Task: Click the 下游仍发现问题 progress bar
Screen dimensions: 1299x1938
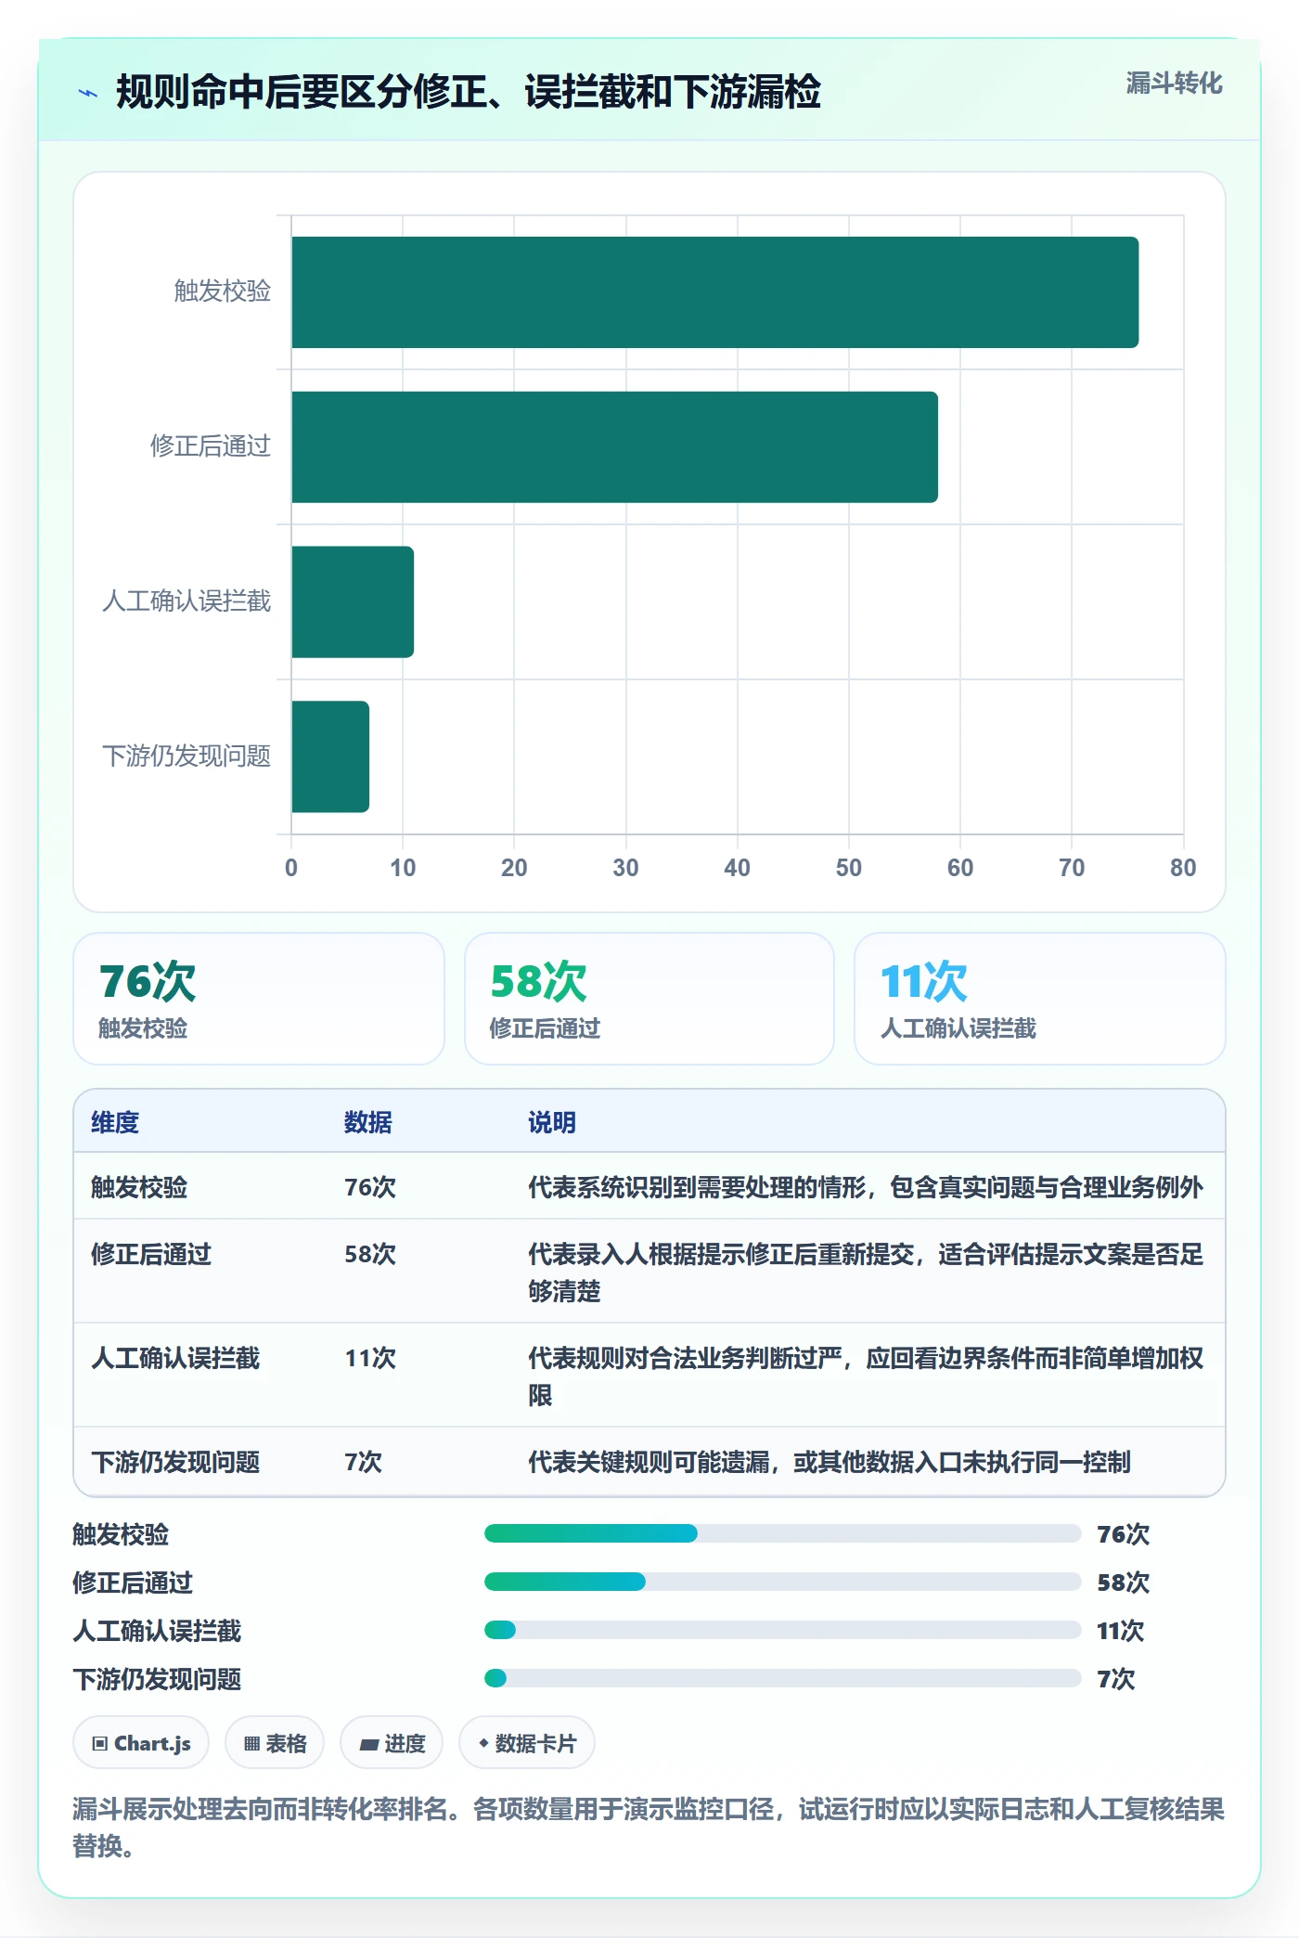Action: click(x=783, y=1678)
